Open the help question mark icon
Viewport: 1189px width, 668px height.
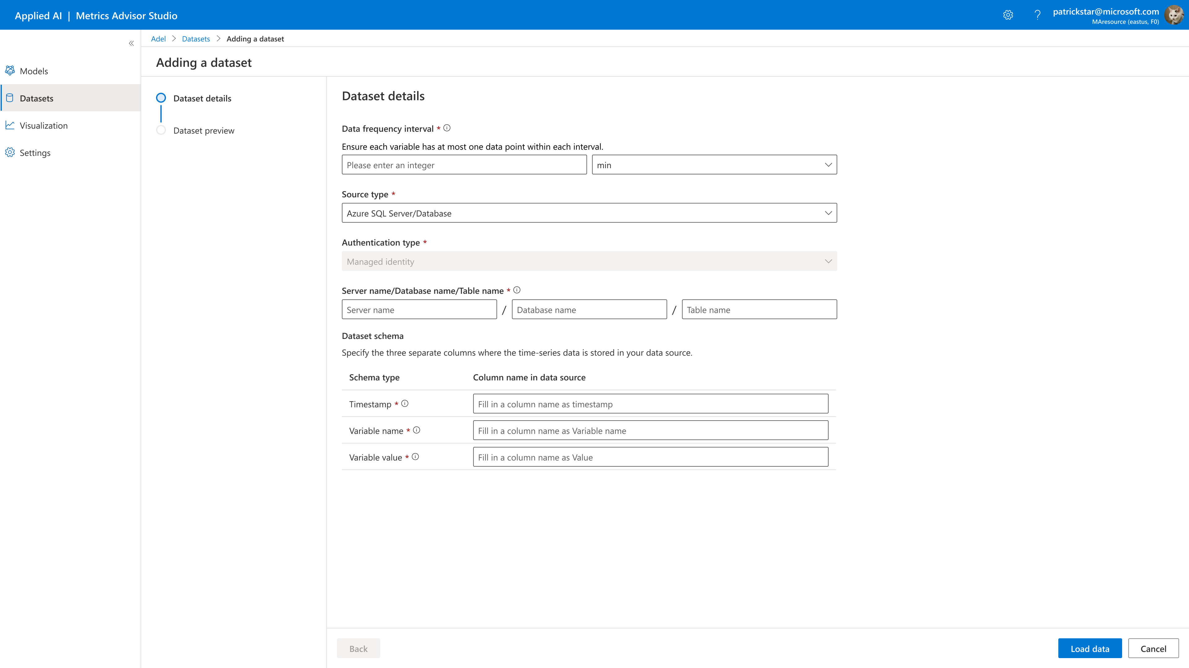click(x=1037, y=15)
